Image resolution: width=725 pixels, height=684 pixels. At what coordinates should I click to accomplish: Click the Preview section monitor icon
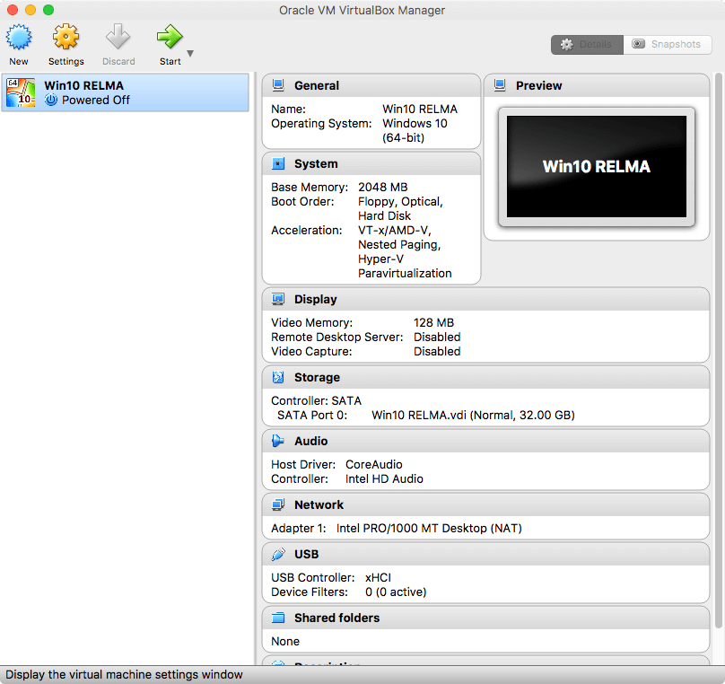pyautogui.click(x=500, y=85)
